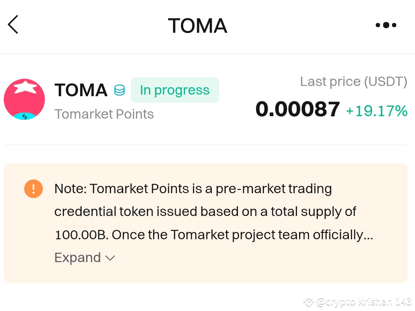Click the +19.17% price change
The width and height of the screenshot is (415, 311).
point(377,111)
